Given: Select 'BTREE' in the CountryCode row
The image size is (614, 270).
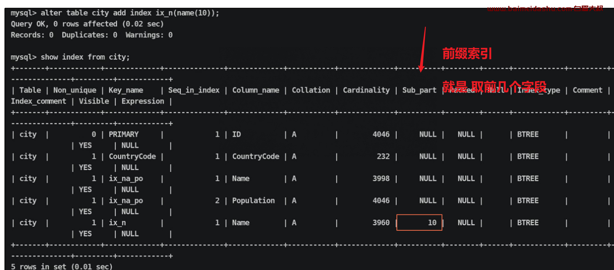Looking at the screenshot, I should pos(528,157).
